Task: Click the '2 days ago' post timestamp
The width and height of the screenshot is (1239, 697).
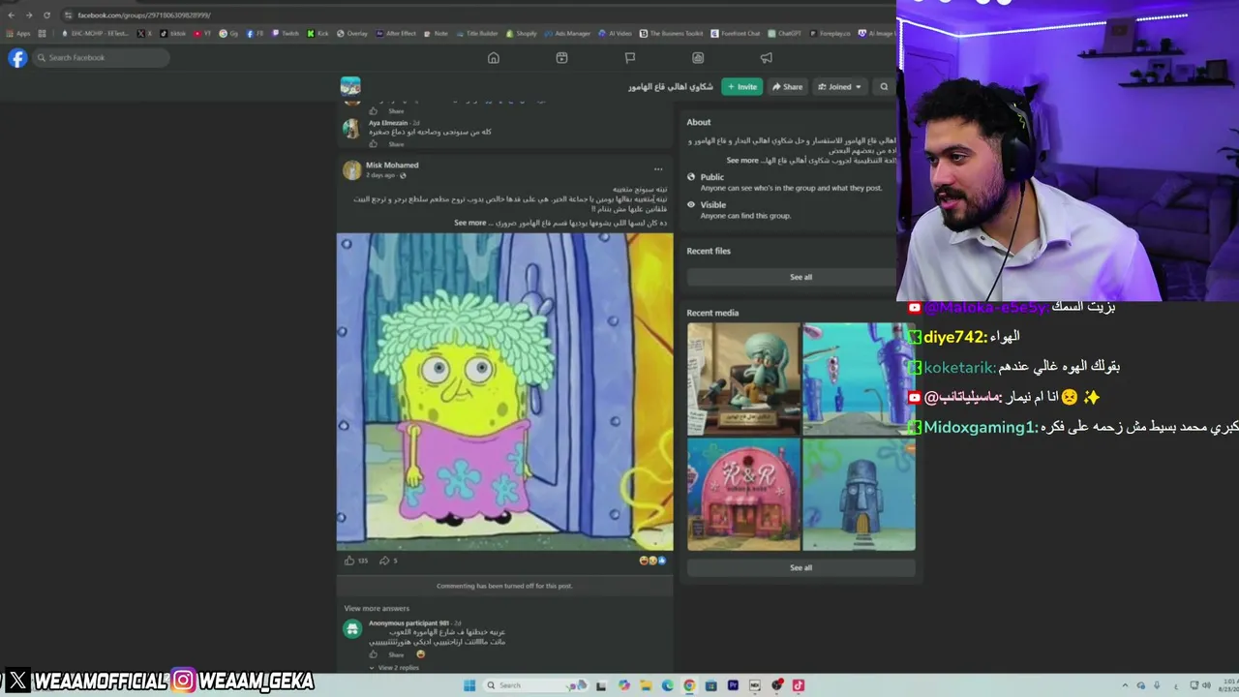Action: [x=380, y=176]
